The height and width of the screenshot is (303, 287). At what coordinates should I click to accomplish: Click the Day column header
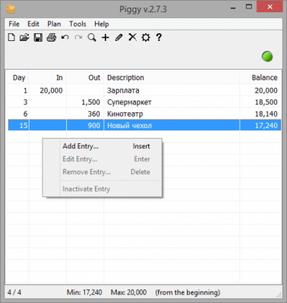17,77
